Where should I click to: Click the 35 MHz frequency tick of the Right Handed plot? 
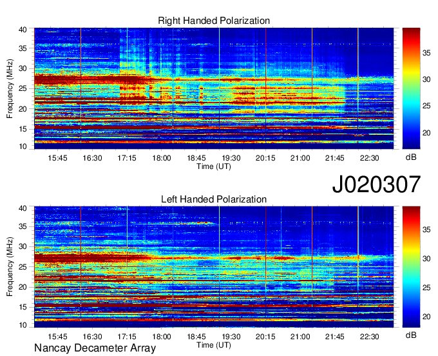(23, 48)
